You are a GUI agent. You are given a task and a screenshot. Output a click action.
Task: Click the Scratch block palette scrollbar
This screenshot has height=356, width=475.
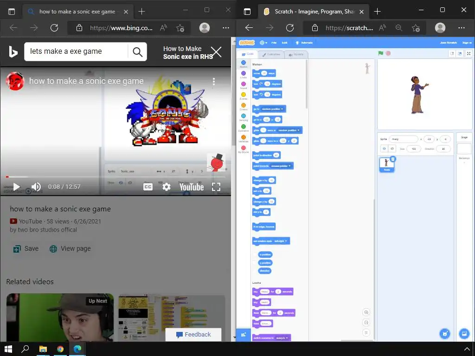point(307,84)
